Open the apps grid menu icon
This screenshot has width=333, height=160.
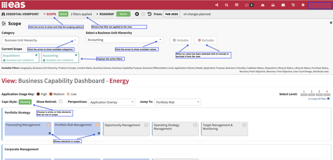(4, 5)
